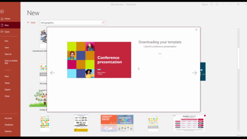Click Sign in at the title bar

[205, 5]
